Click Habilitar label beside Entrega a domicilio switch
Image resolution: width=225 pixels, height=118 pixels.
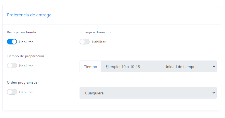click(99, 42)
